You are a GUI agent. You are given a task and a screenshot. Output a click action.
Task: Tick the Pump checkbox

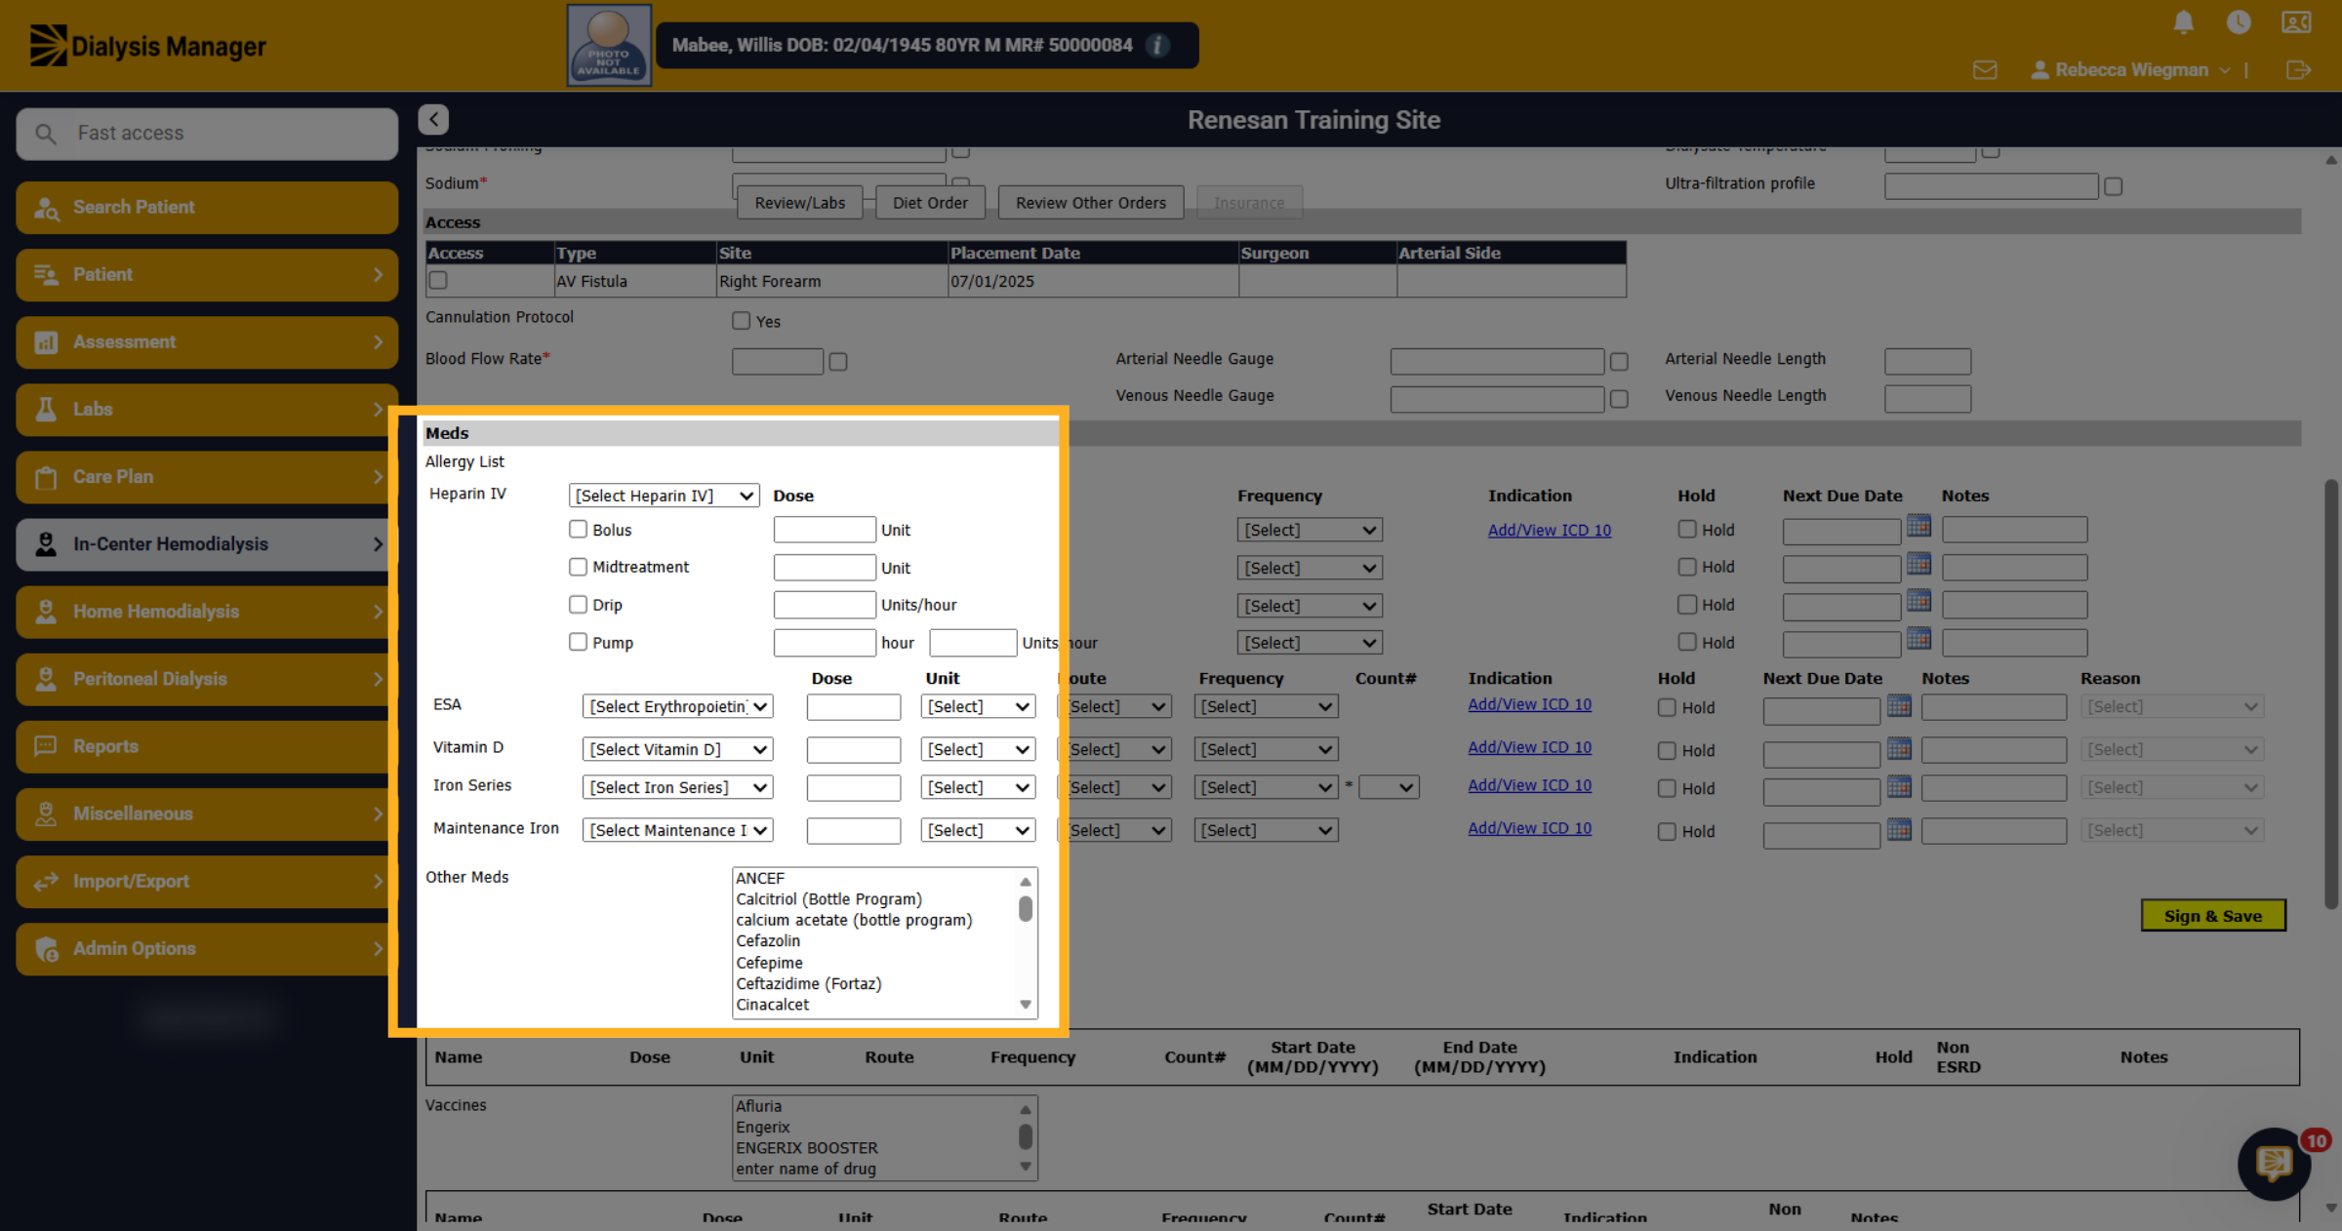click(x=578, y=642)
